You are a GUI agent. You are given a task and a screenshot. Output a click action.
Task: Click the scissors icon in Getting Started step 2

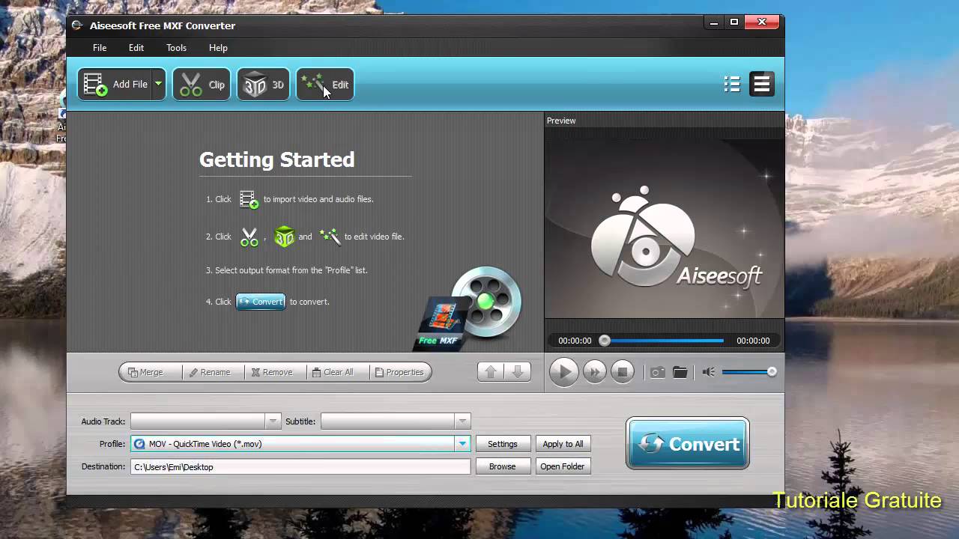[x=249, y=237]
